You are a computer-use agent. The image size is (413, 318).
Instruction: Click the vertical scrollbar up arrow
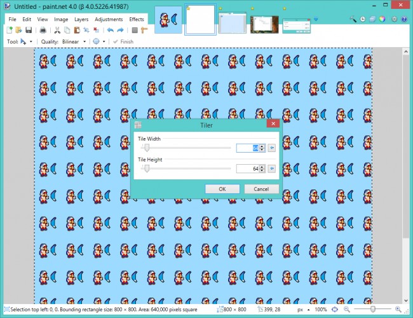405,52
